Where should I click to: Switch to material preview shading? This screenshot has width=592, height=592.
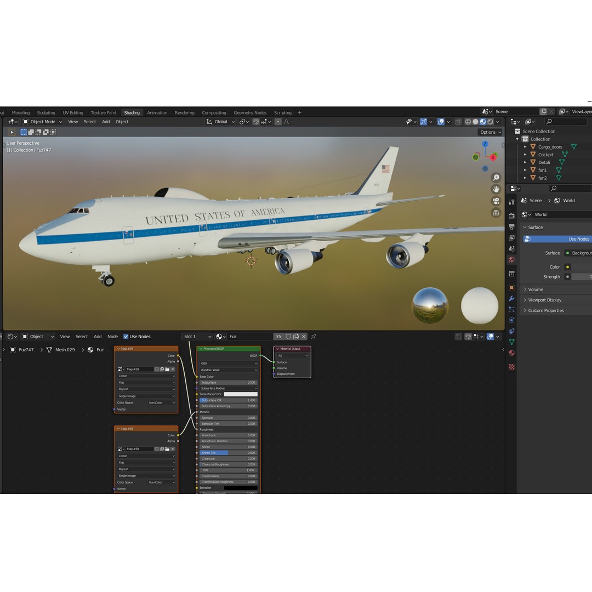(x=482, y=122)
